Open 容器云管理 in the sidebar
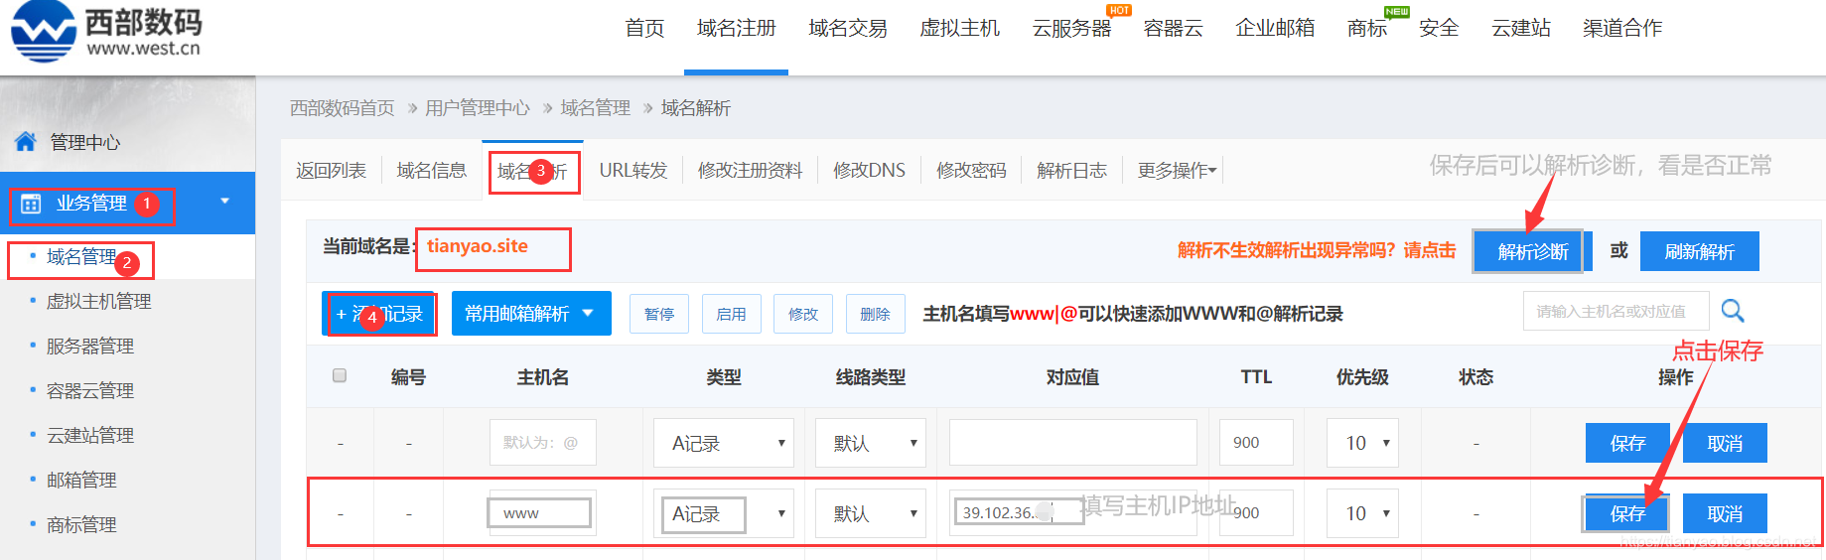Screen dimensions: 1826x560 pos(90,390)
